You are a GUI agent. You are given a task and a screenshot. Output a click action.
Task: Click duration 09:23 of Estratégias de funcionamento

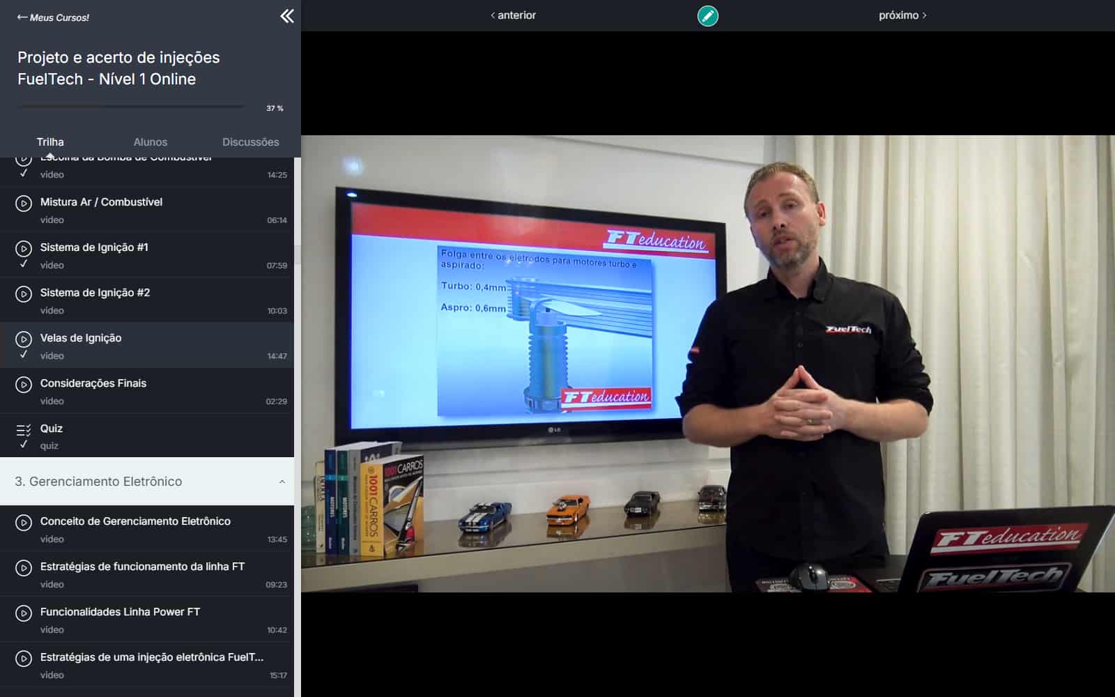277,585
